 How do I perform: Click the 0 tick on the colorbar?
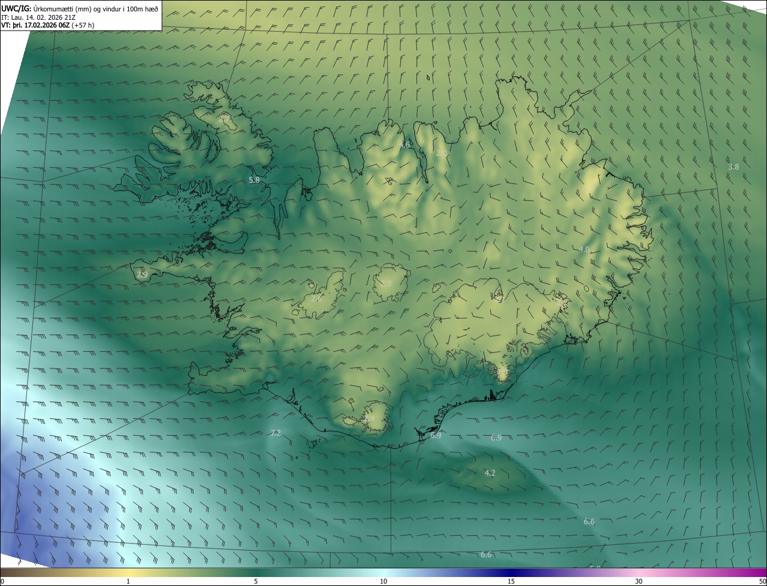(2, 582)
